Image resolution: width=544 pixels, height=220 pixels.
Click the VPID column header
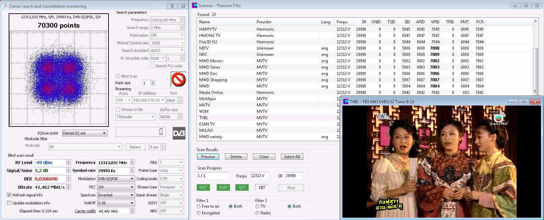pos(435,22)
